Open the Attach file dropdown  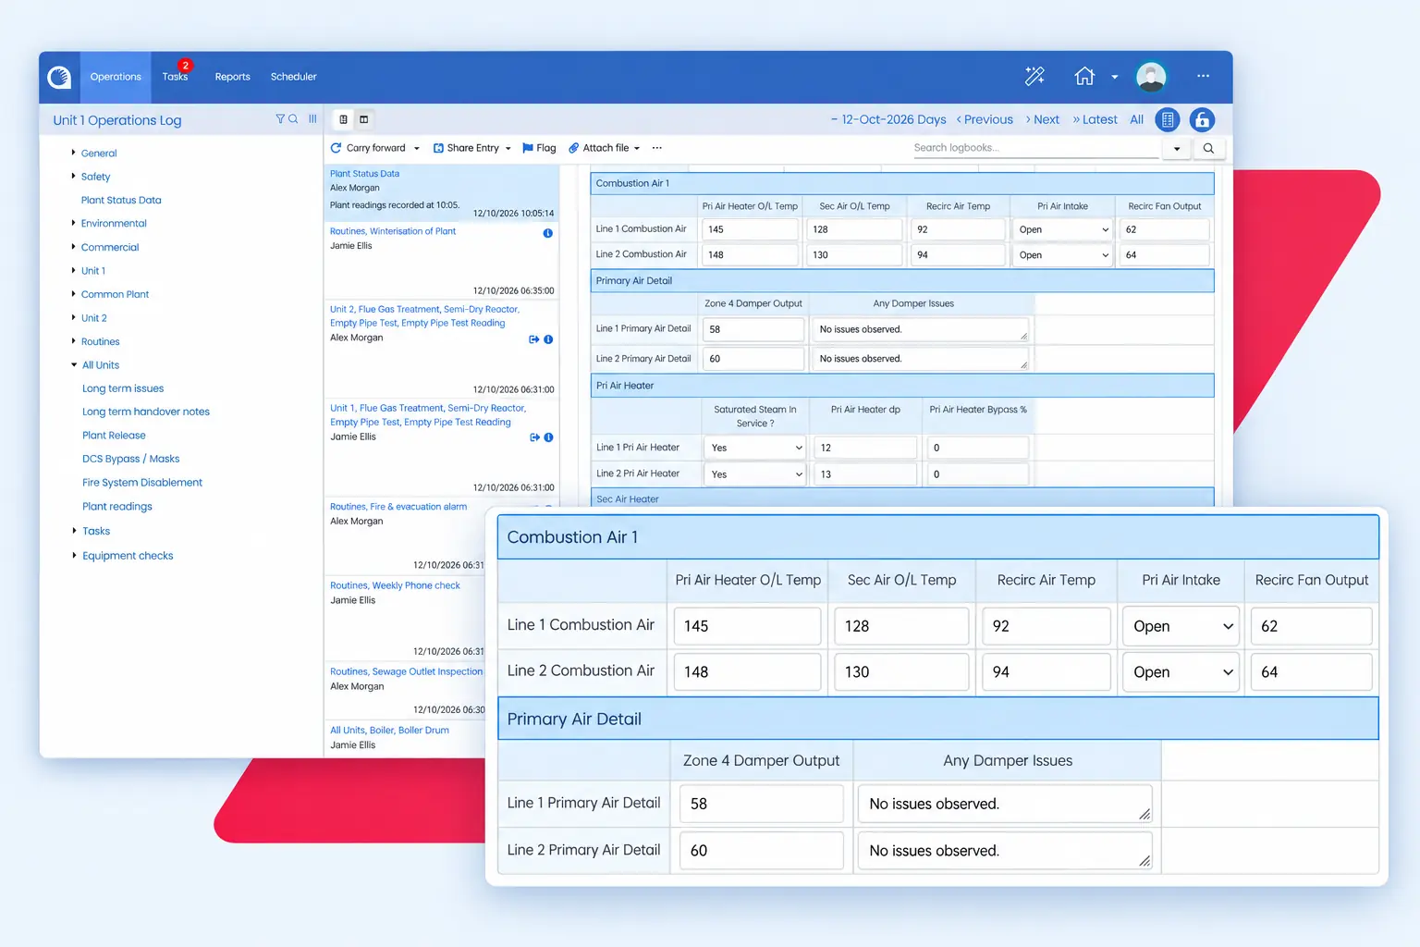tap(605, 148)
